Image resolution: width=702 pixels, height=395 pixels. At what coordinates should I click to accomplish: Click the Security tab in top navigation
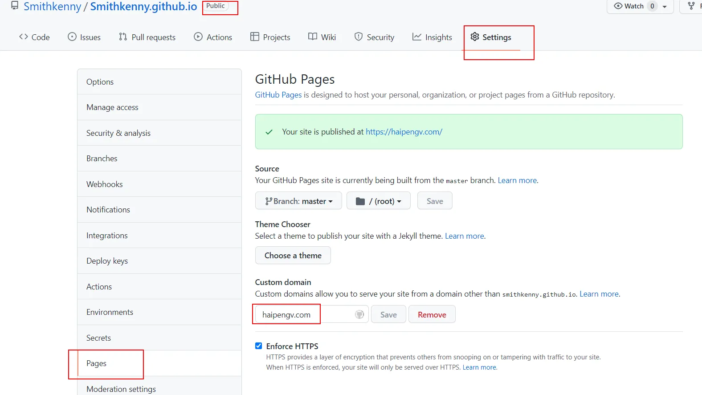[x=374, y=37]
